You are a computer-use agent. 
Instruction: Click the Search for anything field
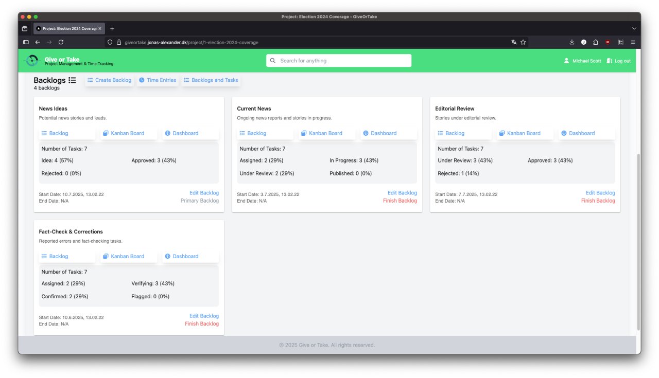tap(339, 61)
